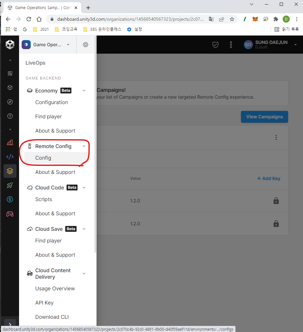
Task: Open the 읽기 목록 reading list
Action: click(287, 29)
